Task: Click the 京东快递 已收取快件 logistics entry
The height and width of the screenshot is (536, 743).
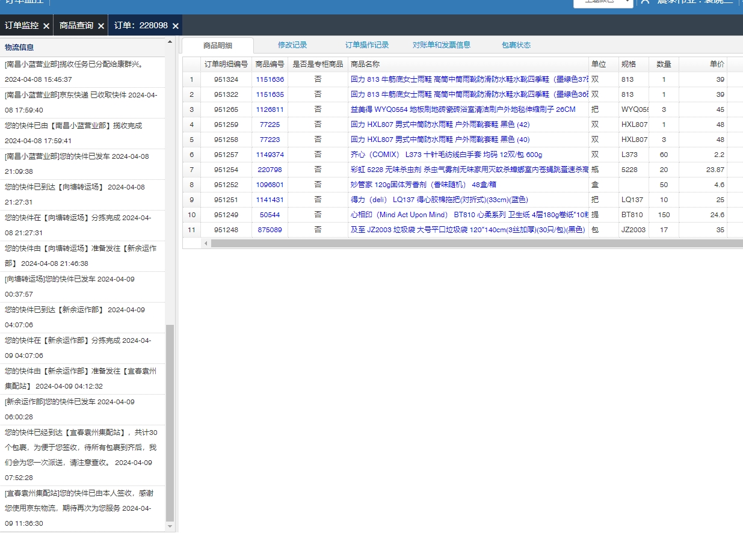Action: pyautogui.click(x=82, y=102)
